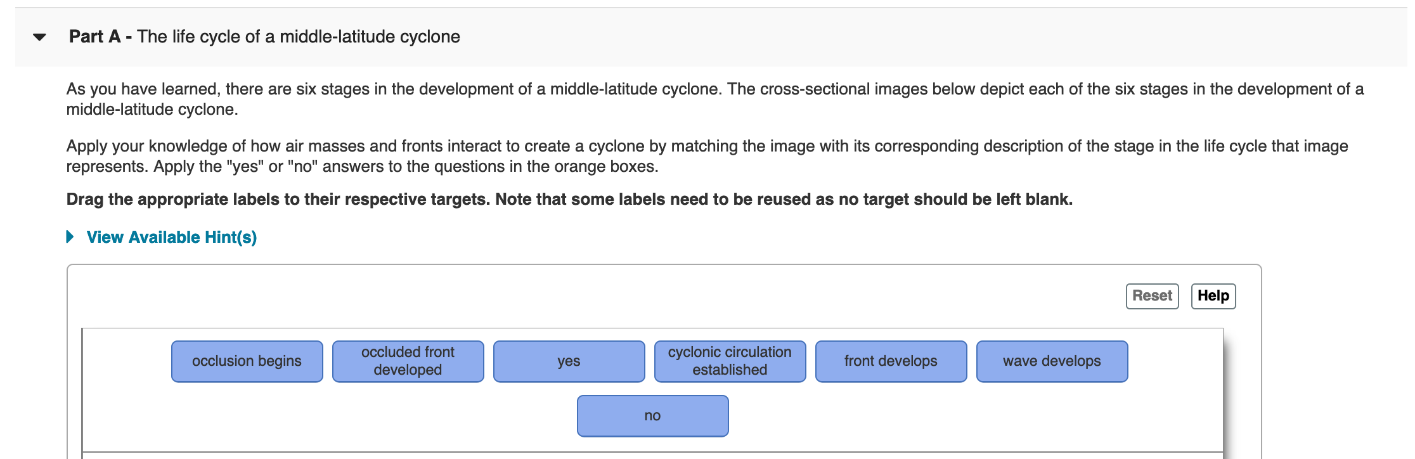The image size is (1415, 459).
Task: Select the "no" answer label
Action: [x=652, y=416]
